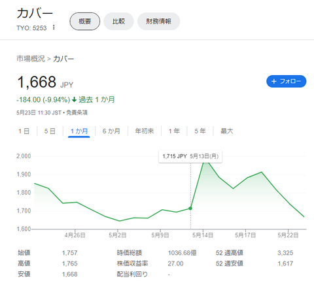
Task: Select the 1日 chart range
Action: pyautogui.click(x=24, y=131)
